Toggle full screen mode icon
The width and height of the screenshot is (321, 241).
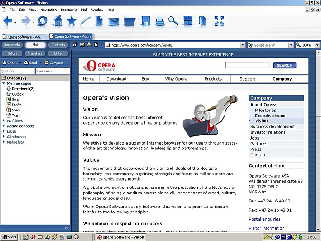click(219, 21)
